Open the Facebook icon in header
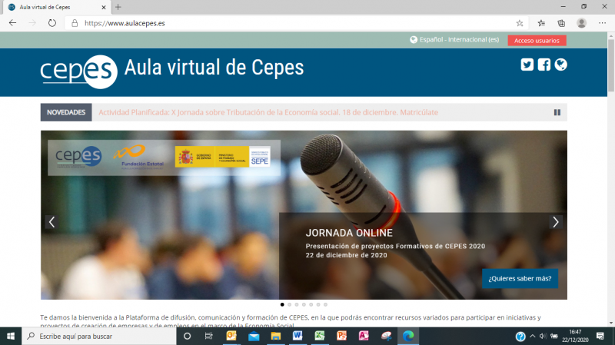The width and height of the screenshot is (615, 345). coord(544,65)
